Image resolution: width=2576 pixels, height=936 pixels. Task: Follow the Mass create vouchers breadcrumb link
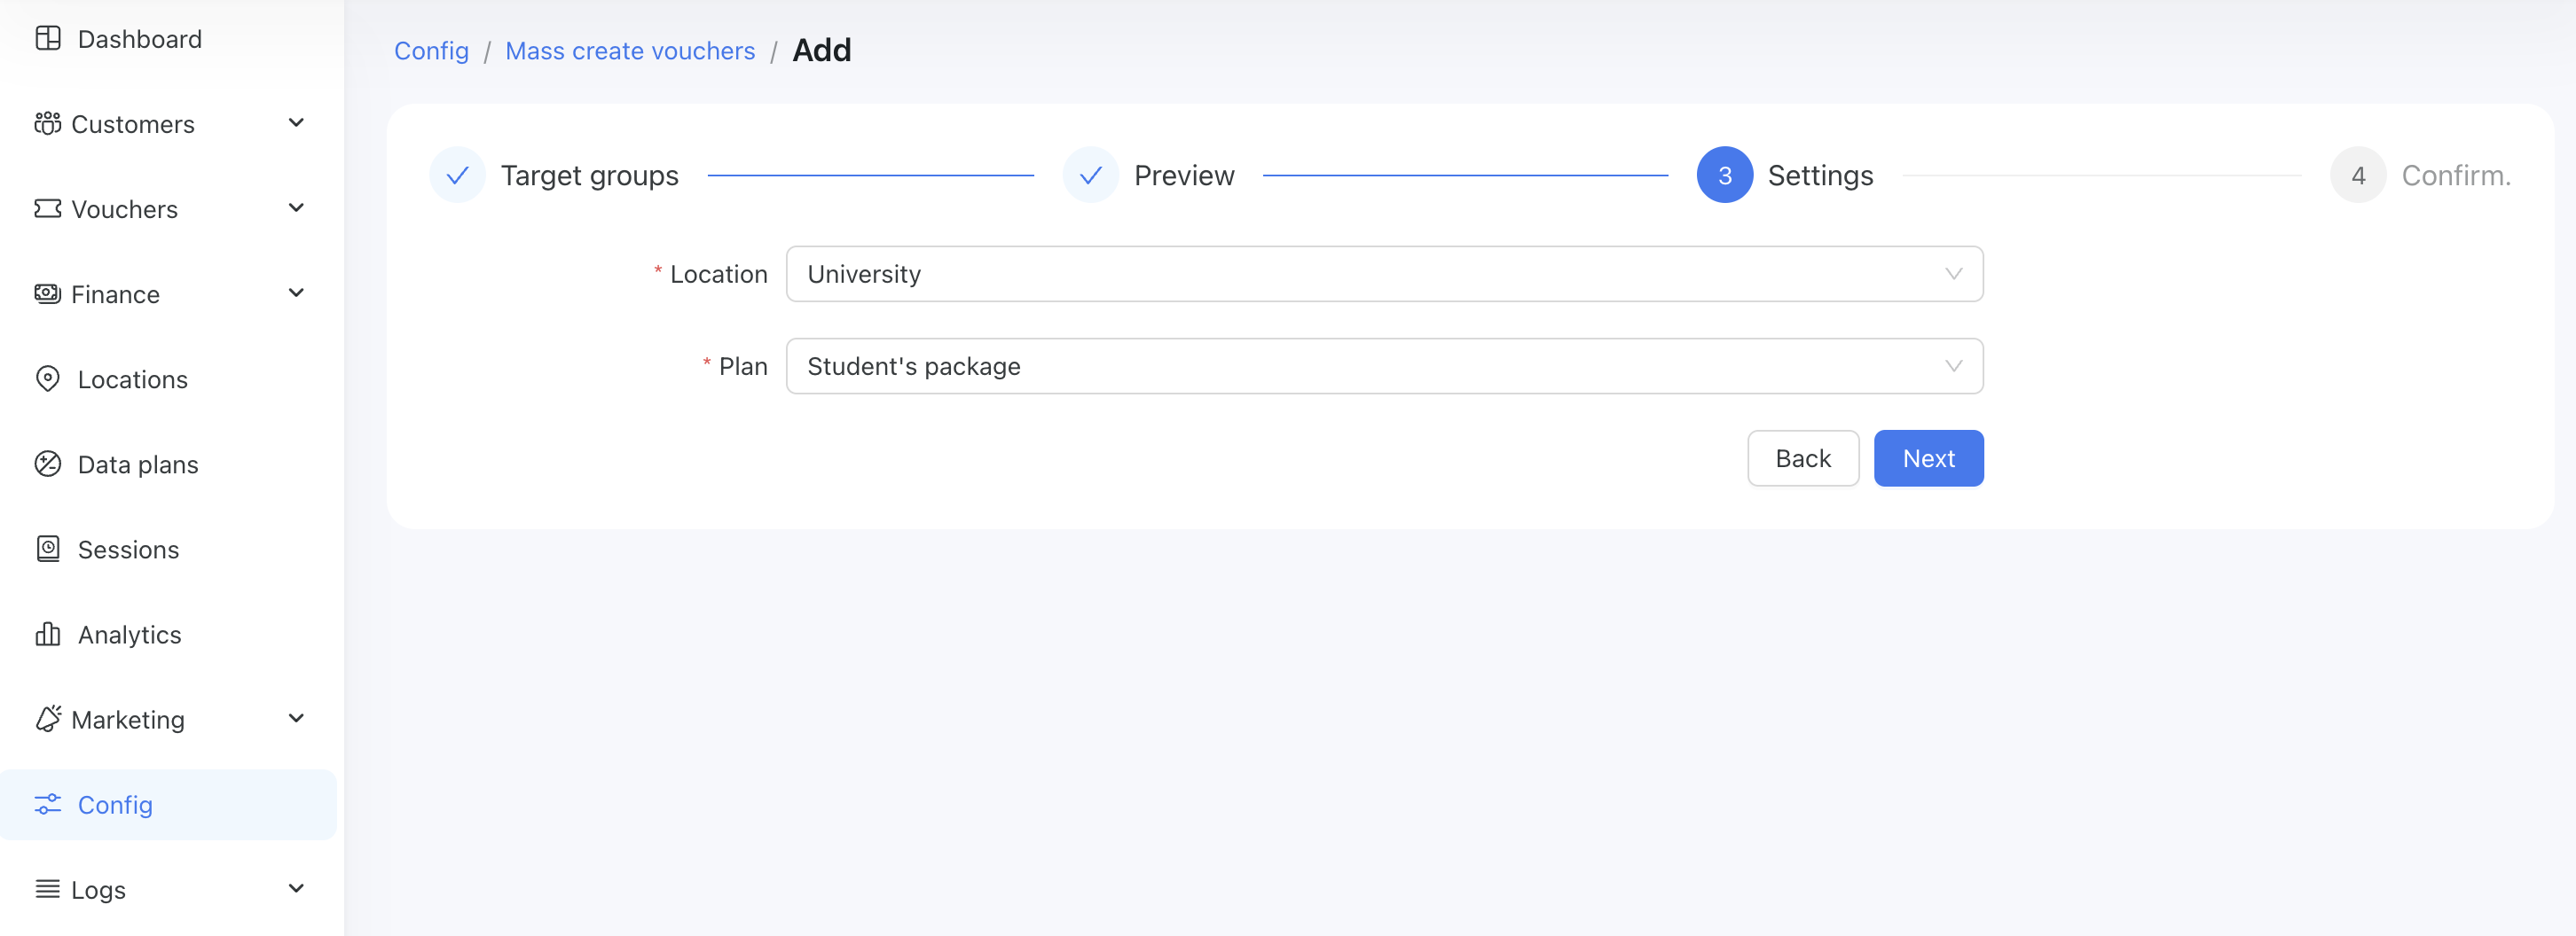pos(630,51)
